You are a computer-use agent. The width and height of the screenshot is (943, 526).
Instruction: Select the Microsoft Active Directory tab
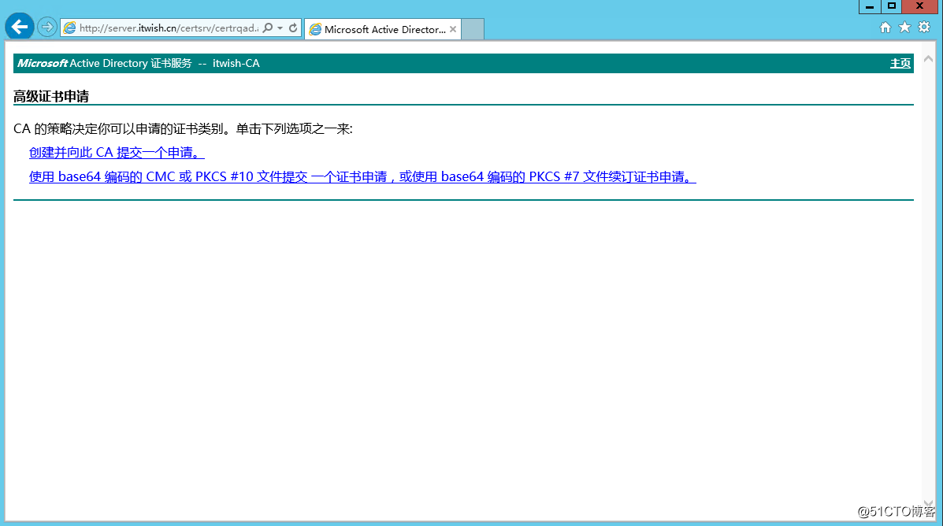tap(383, 29)
